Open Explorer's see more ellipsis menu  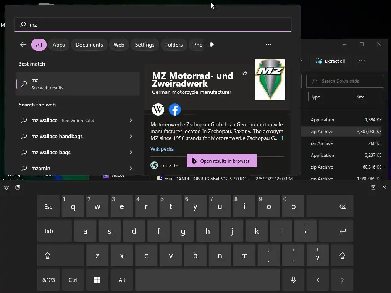pyautogui.click(x=361, y=61)
